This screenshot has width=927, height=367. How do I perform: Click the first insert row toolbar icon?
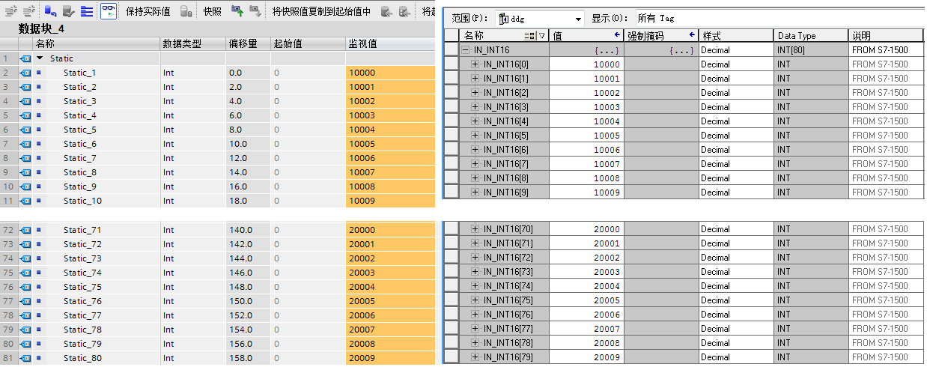point(11,11)
